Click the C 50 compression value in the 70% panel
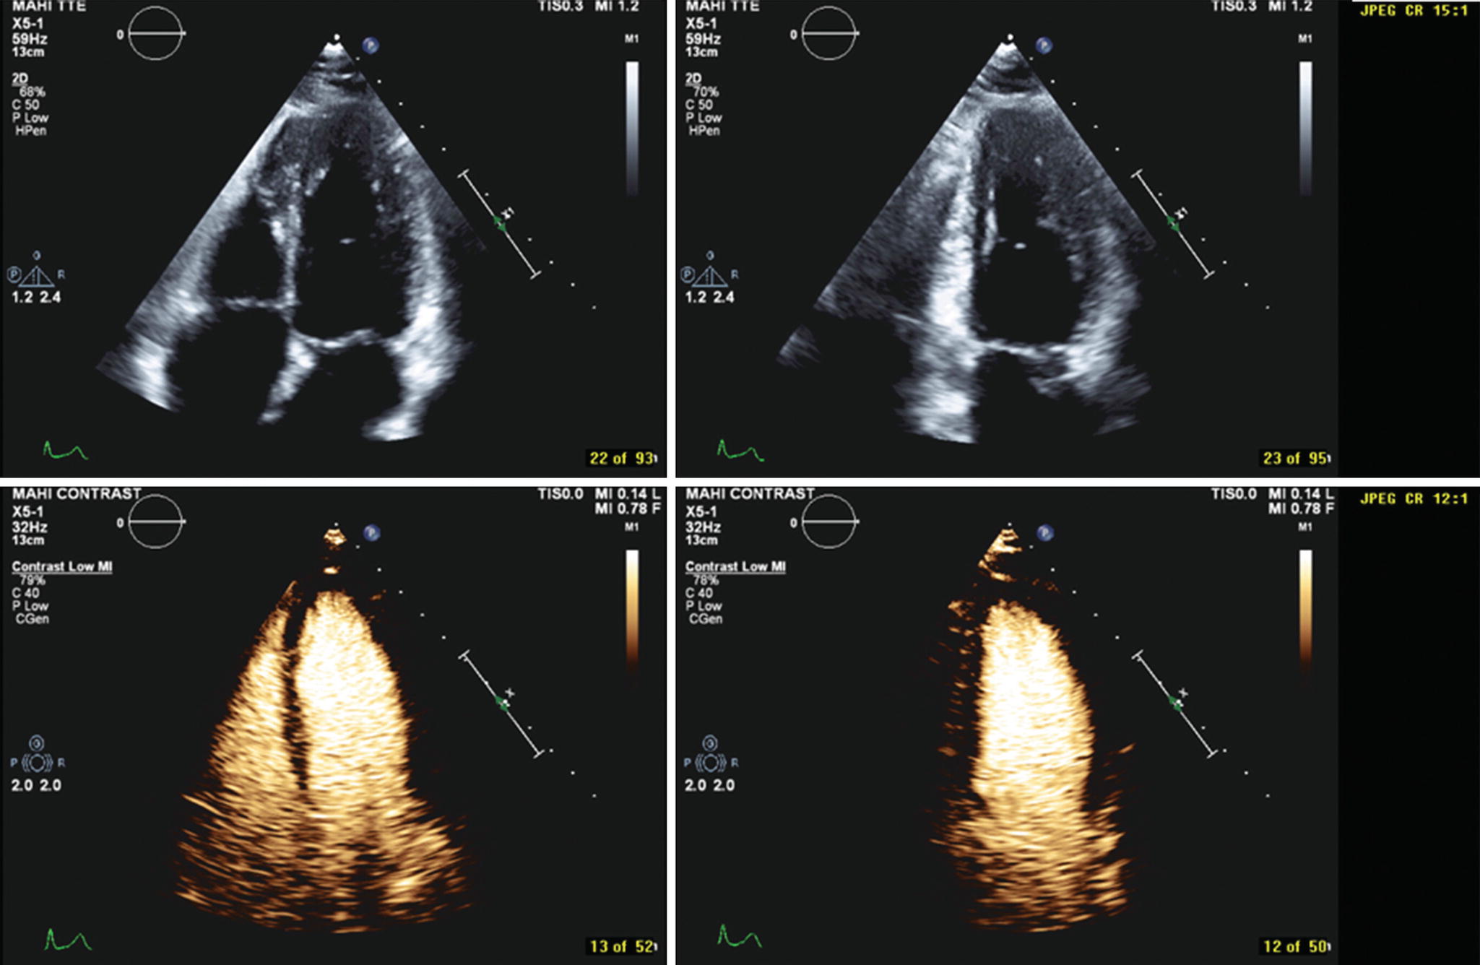Screen dimensions: 1480x965 (x=699, y=105)
